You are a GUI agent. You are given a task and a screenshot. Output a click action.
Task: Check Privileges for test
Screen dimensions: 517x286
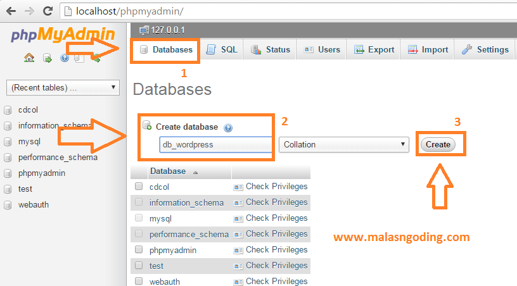[x=276, y=266]
